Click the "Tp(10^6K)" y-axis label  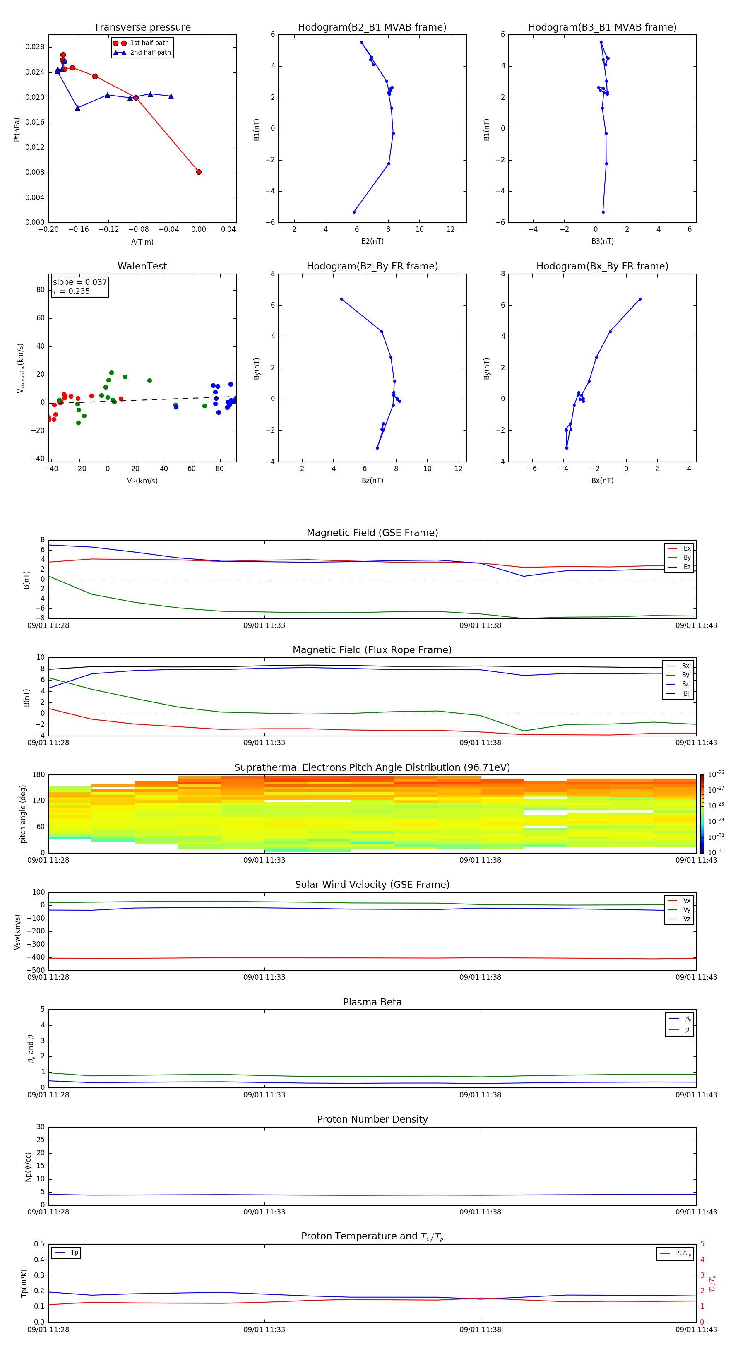coord(24,1283)
